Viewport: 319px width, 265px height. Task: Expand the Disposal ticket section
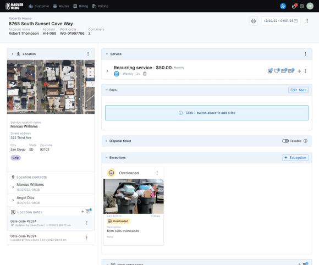pyautogui.click(x=106, y=141)
